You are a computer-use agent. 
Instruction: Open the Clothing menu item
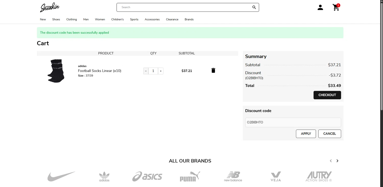click(71, 19)
